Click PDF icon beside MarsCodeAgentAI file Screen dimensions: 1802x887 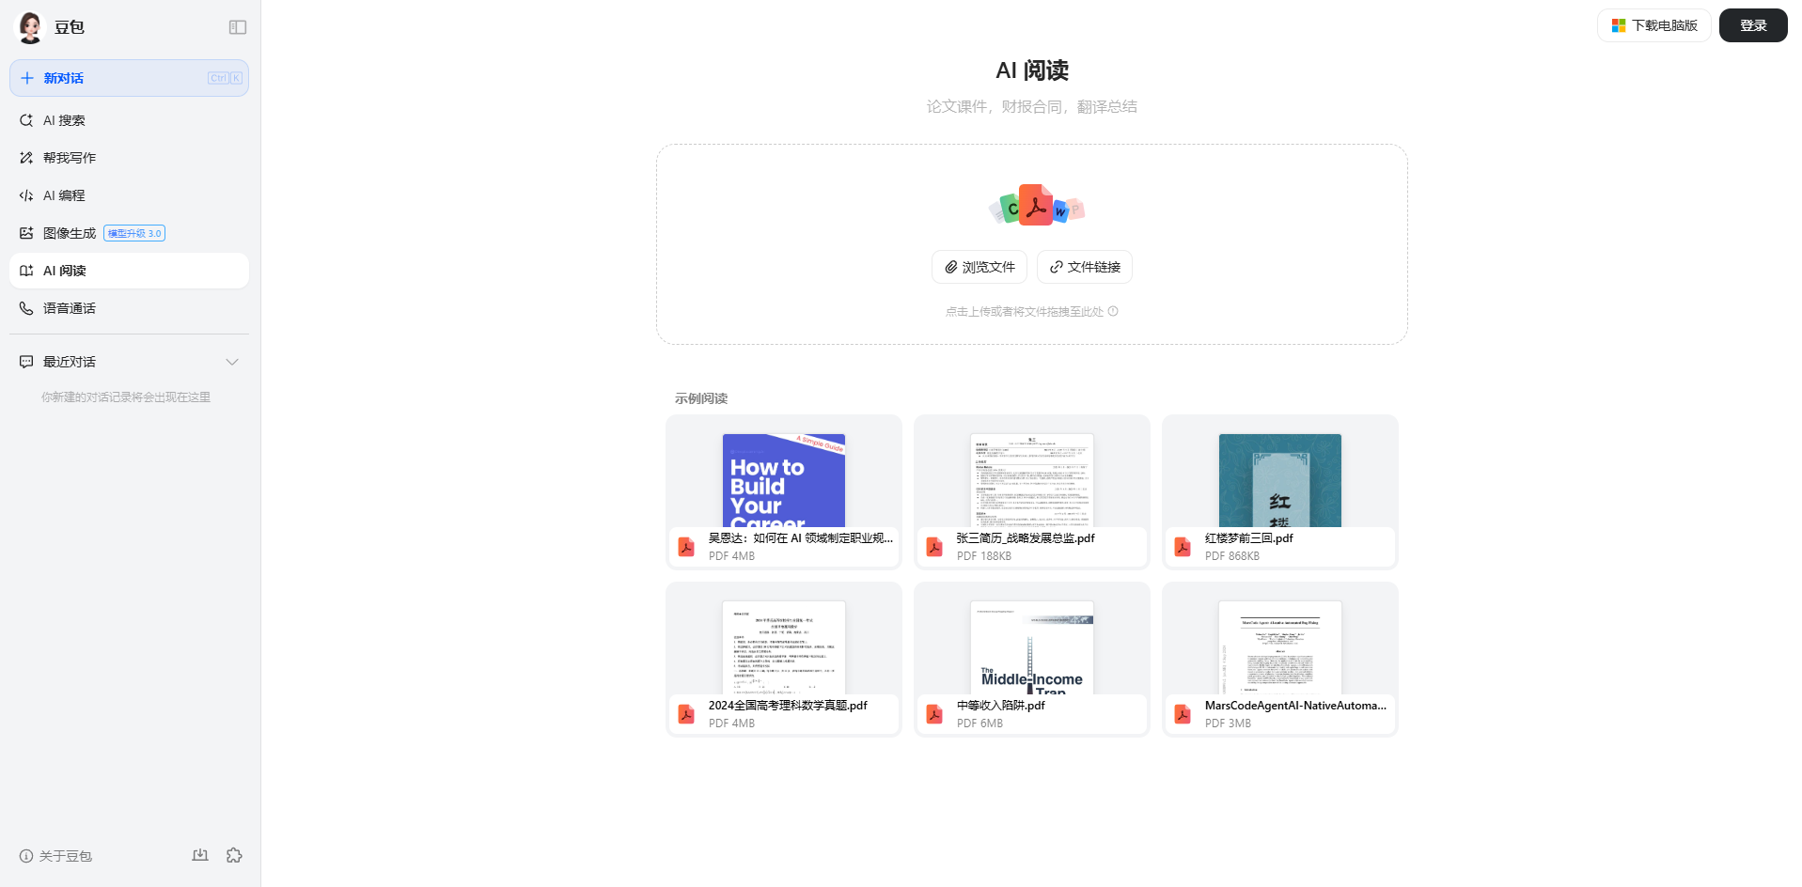(x=1183, y=714)
